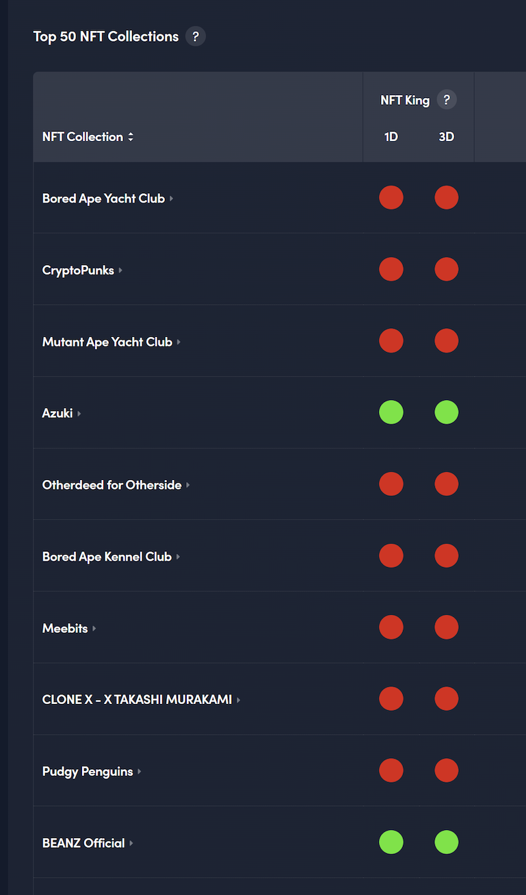Expand the Bored Ape Yacht Club arrow
Screen dimensions: 526x895
[x=172, y=199]
